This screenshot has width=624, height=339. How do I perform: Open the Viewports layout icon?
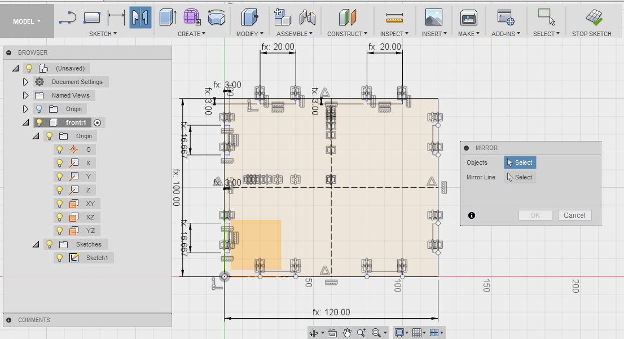(x=434, y=333)
